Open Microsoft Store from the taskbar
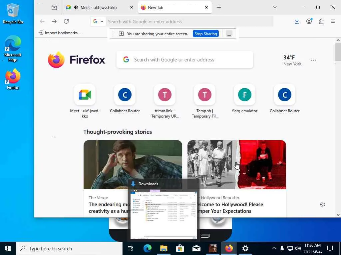This screenshot has width=341, height=255. pyautogui.click(x=180, y=248)
